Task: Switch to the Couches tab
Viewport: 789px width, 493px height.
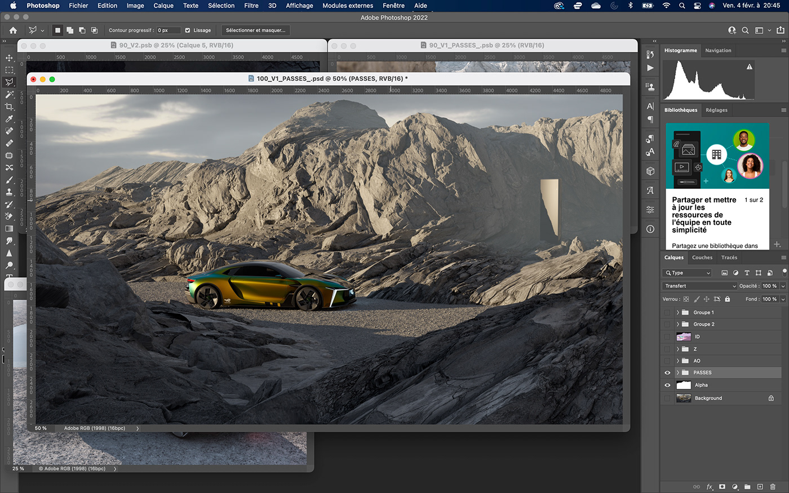Action: (x=702, y=257)
